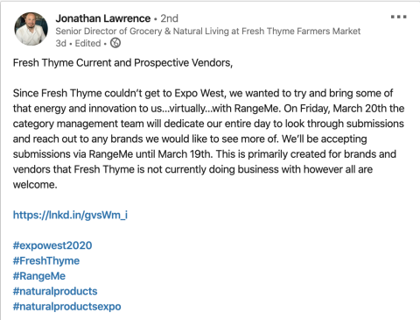This screenshot has width=420, height=320.
Task: Click the submissions via RangeMe until March 19th text
Action: pos(113,154)
